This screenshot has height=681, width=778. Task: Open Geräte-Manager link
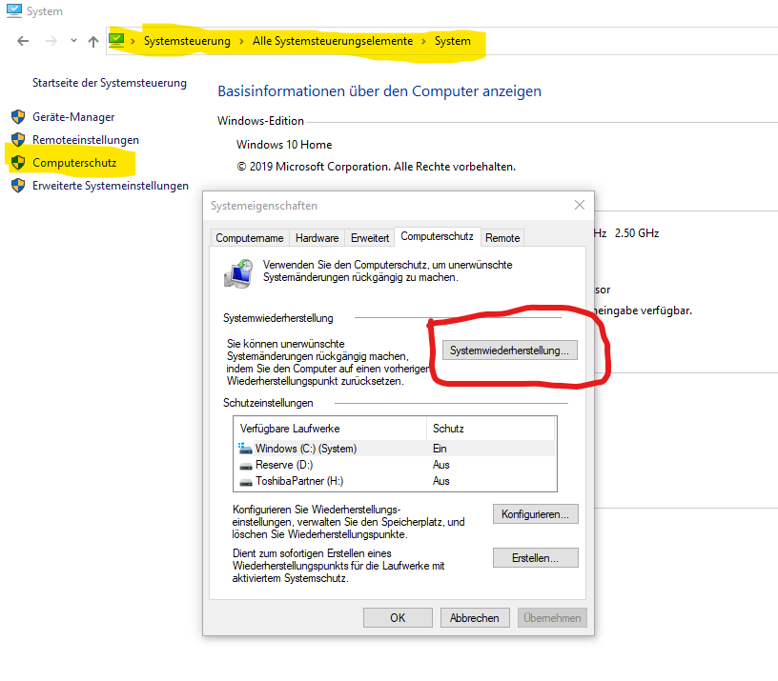[x=73, y=117]
